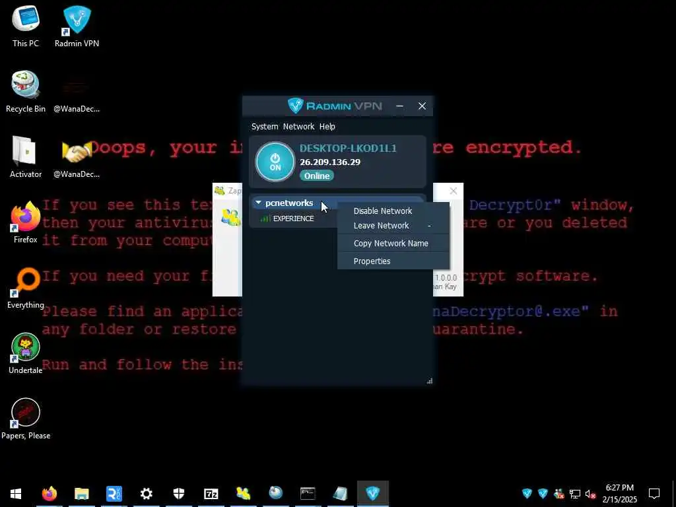Screen dimensions: 676x507
Task: Open the System menu in Radmin VPN
Action: pos(265,126)
